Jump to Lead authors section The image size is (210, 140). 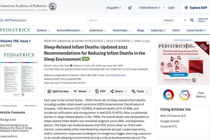pos(9,136)
